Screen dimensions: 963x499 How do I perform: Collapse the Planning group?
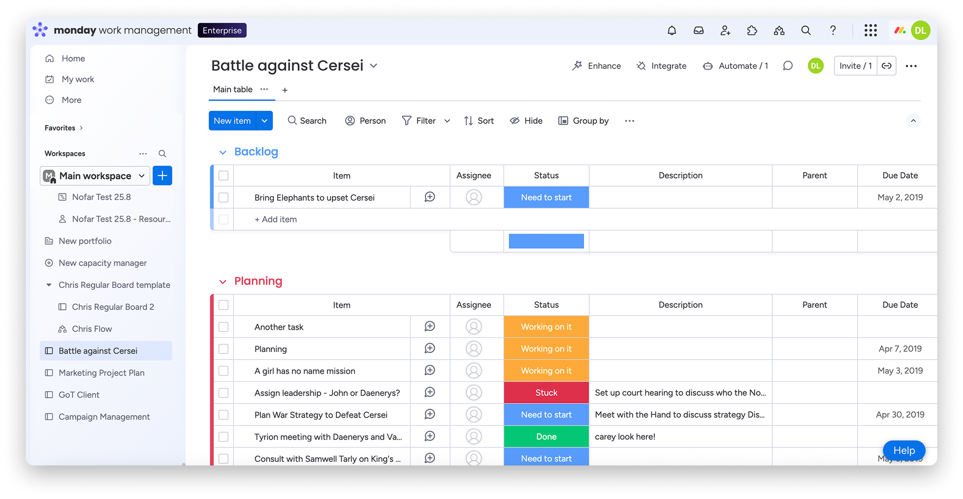(223, 282)
